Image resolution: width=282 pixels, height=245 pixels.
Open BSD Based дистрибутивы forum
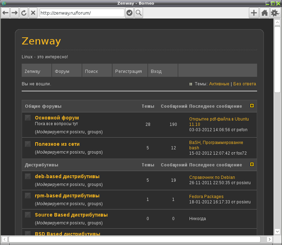coord(68,234)
